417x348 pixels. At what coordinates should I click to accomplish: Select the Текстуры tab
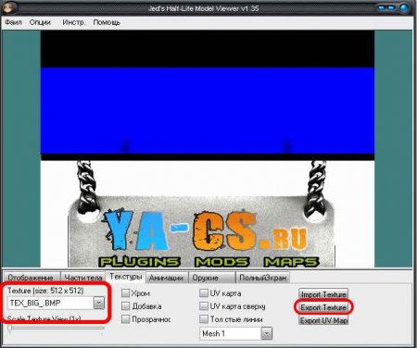[x=126, y=277]
